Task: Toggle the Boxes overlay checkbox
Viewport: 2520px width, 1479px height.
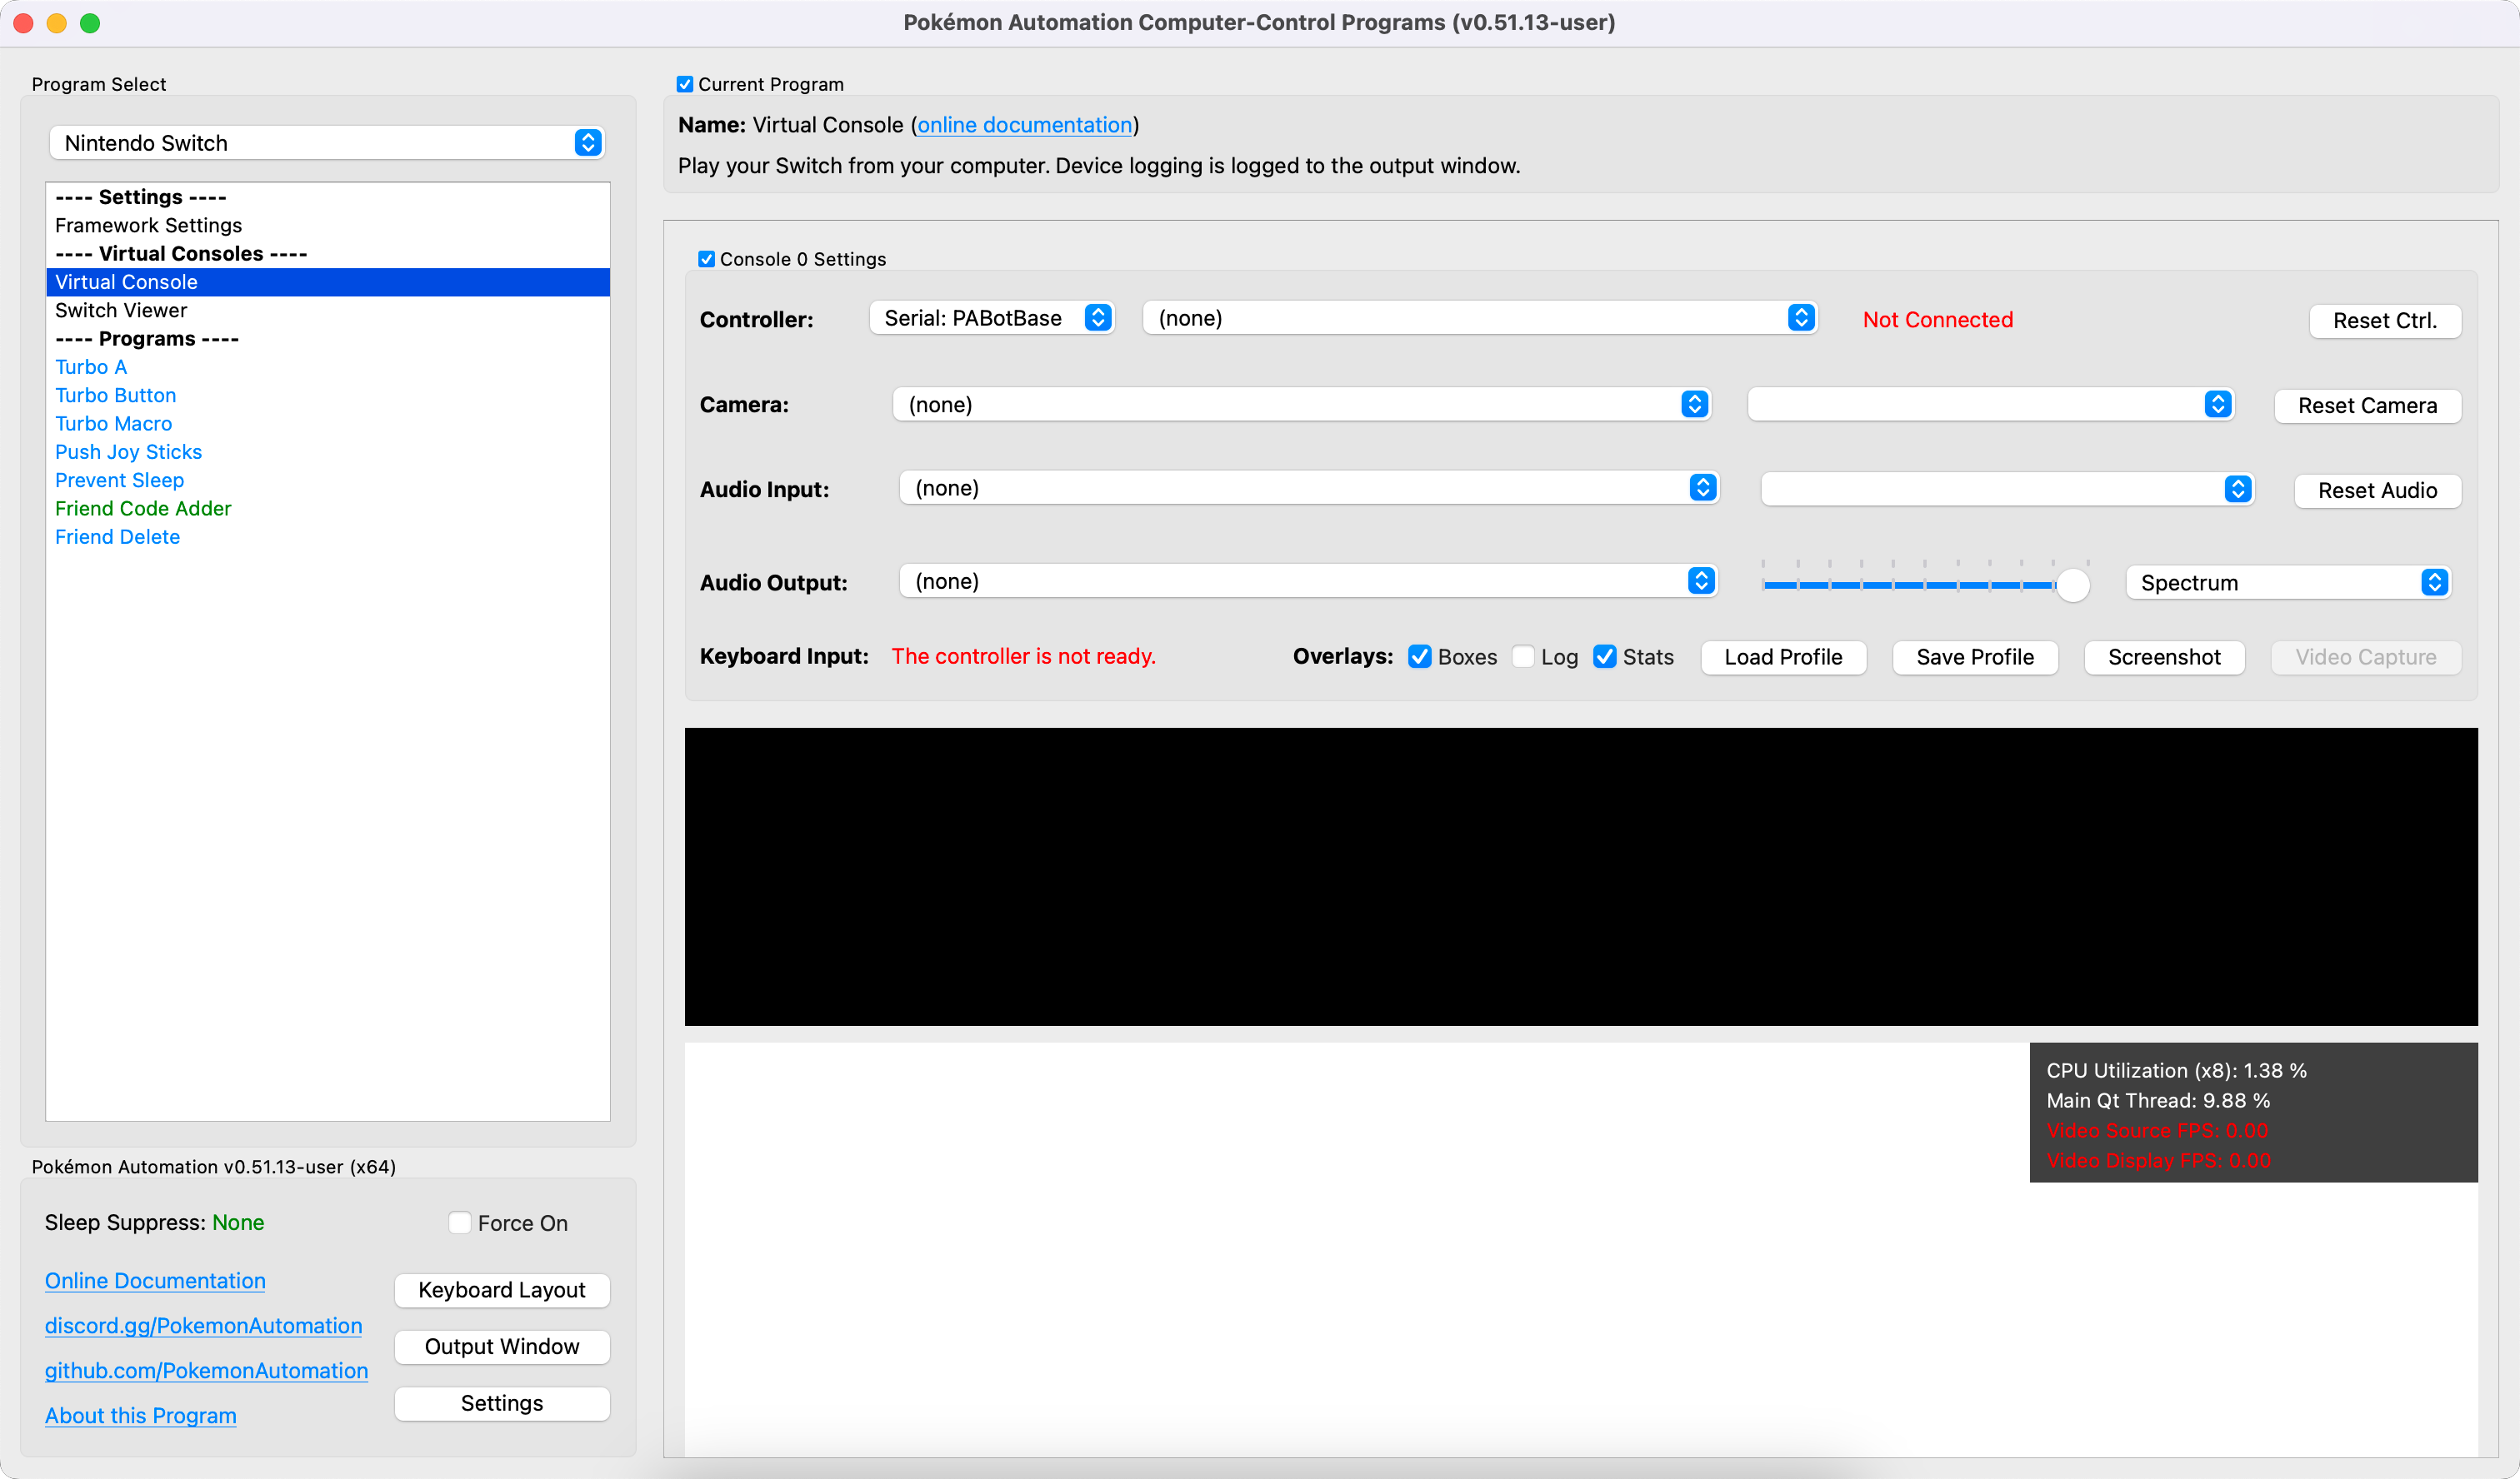Action: tap(1420, 656)
